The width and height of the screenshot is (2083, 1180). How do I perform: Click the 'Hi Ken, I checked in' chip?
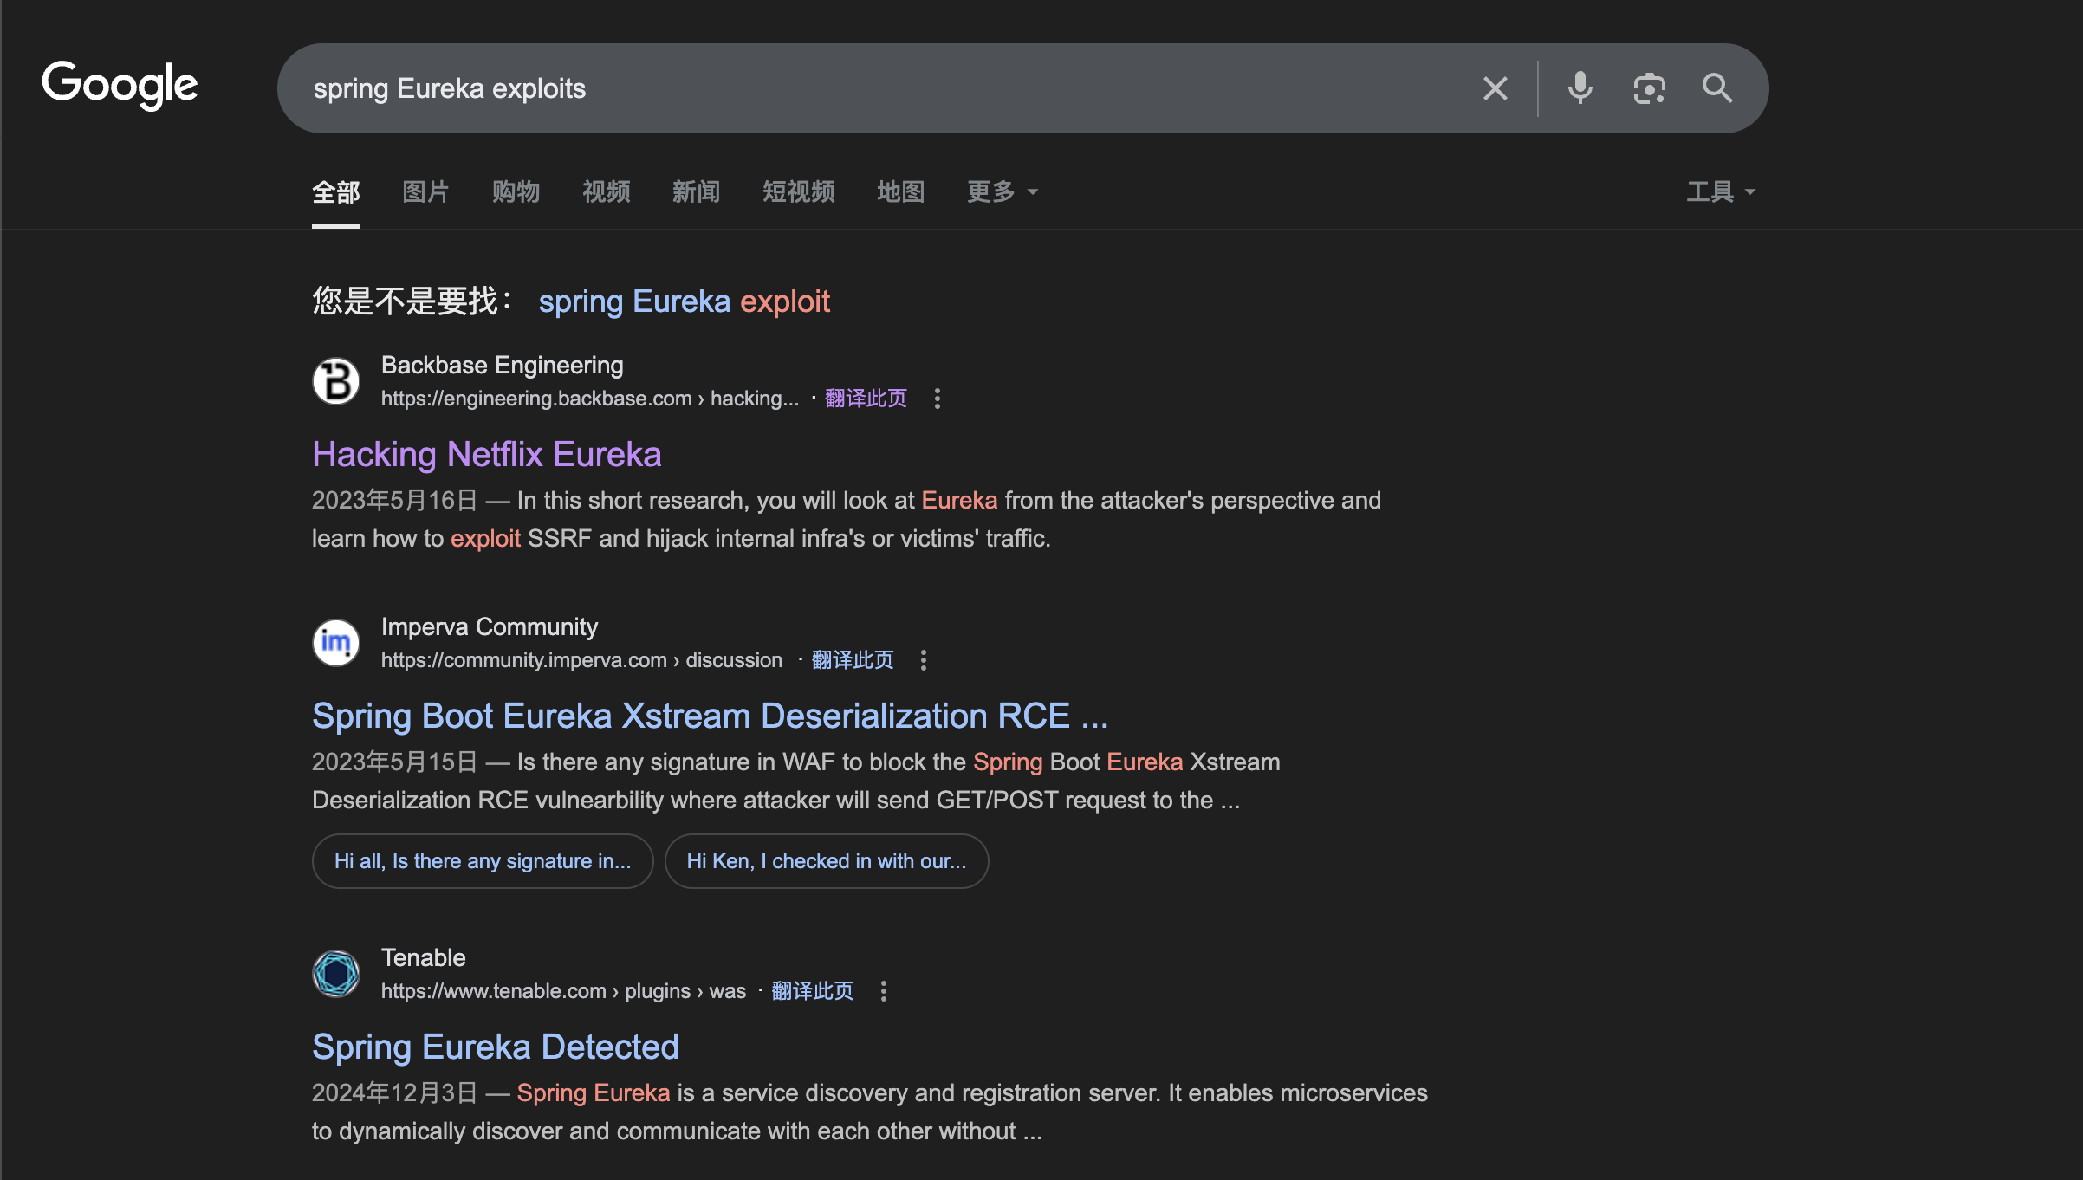(826, 861)
